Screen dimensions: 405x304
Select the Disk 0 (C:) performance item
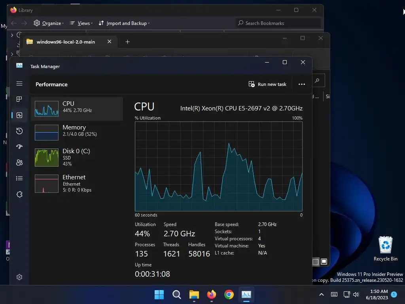point(77,157)
